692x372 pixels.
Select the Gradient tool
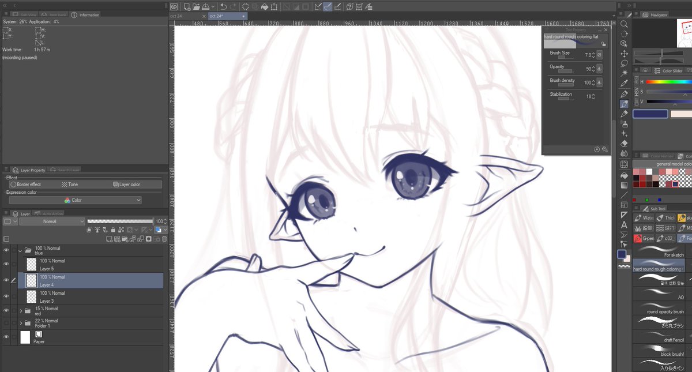pyautogui.click(x=624, y=185)
